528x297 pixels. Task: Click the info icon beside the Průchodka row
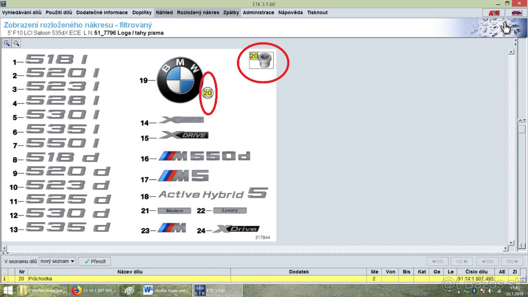(x=4, y=278)
